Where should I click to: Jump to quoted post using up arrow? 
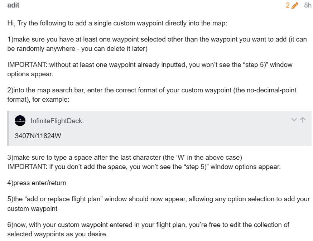tap(303, 120)
